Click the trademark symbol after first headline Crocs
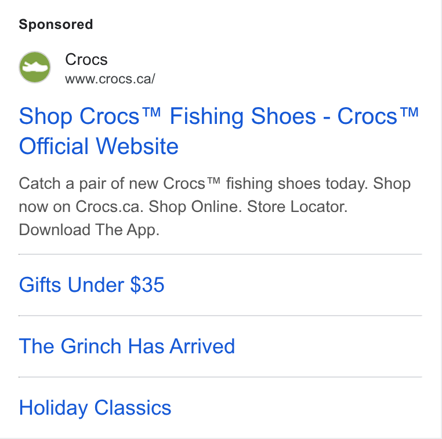 click(x=151, y=112)
